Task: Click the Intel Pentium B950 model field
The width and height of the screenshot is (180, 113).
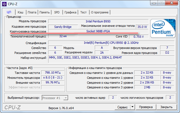Action: click(98, 21)
